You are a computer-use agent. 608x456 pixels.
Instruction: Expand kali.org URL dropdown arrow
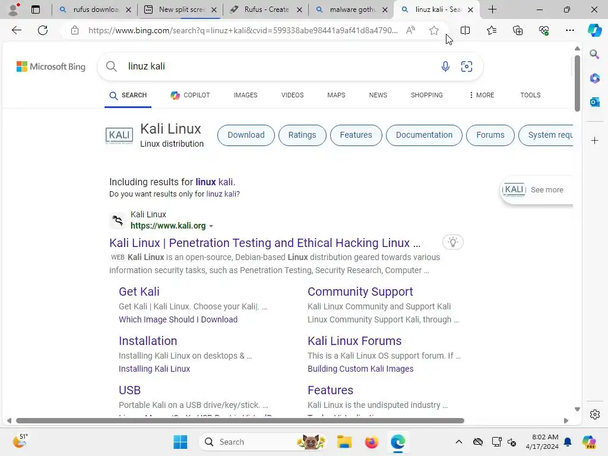click(x=211, y=226)
